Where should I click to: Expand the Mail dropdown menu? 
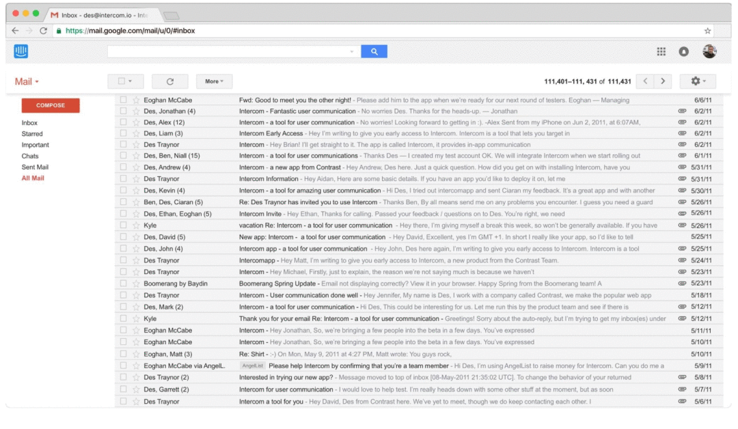(x=27, y=81)
